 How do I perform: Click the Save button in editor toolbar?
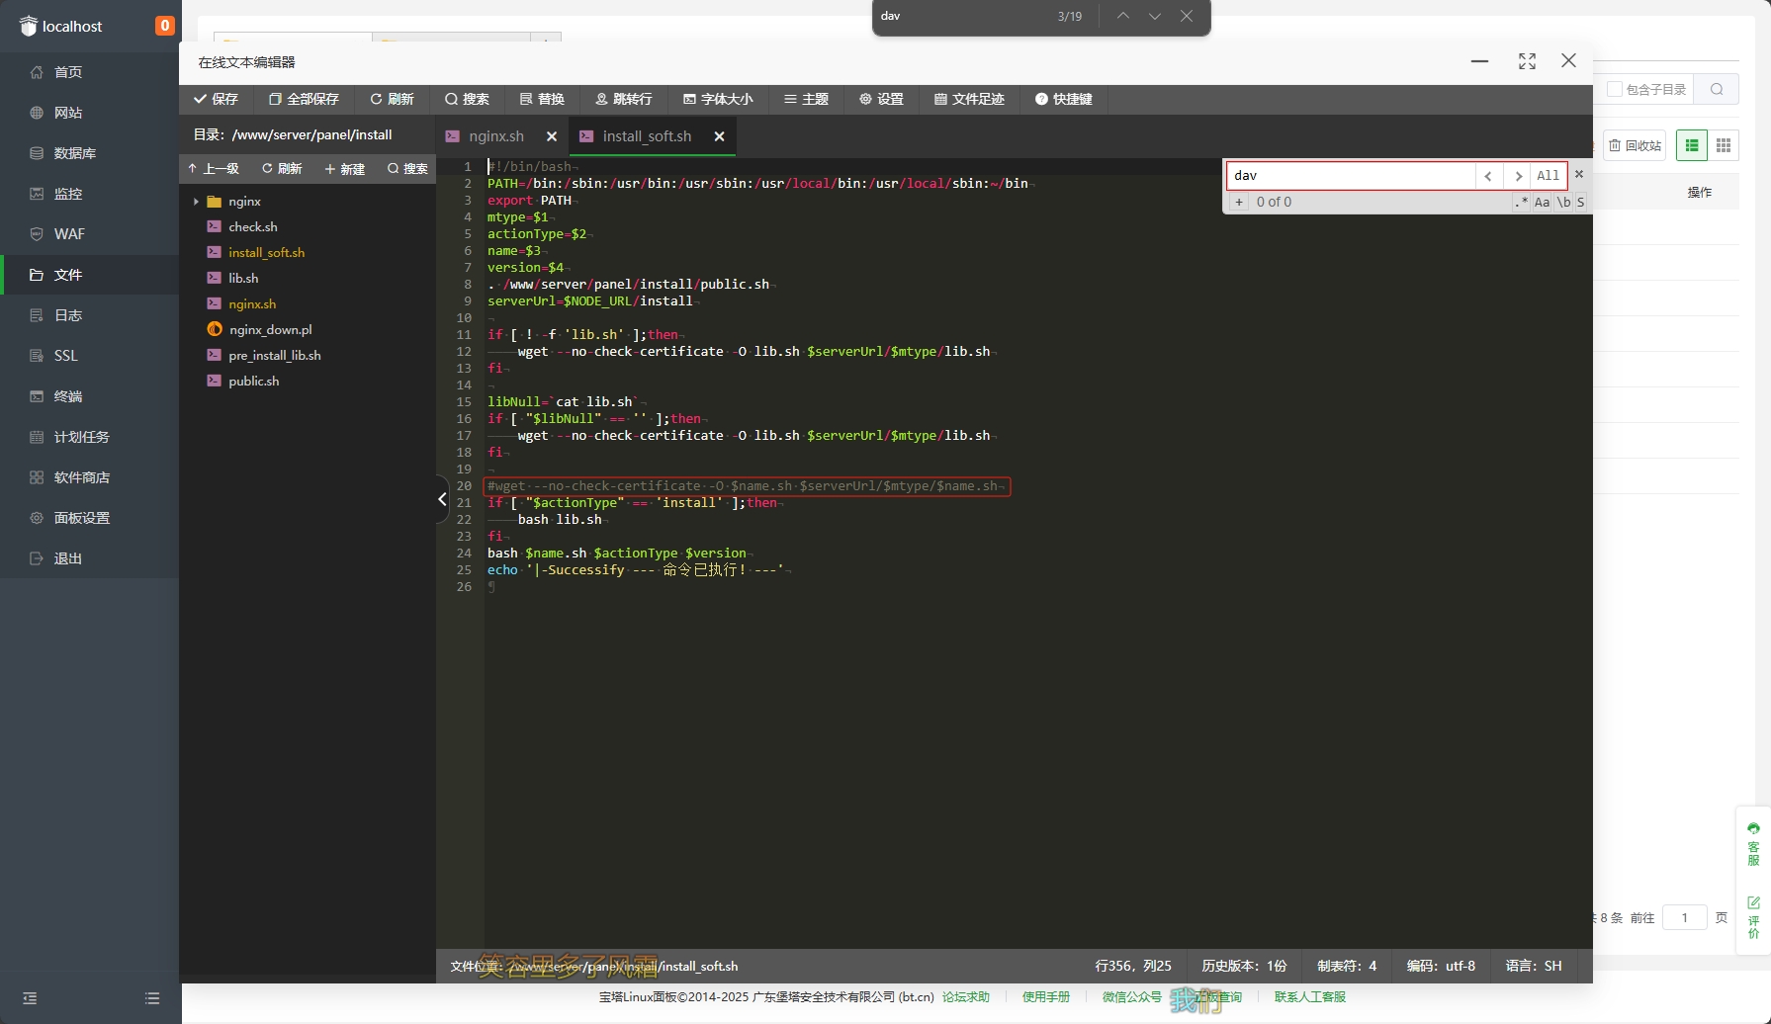point(216,99)
